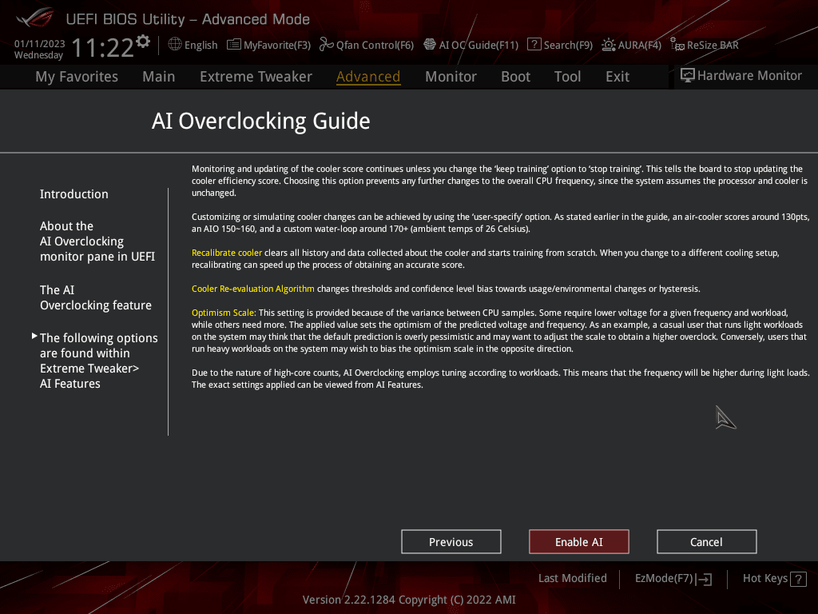Click the 11:22 clock display

coord(103,48)
